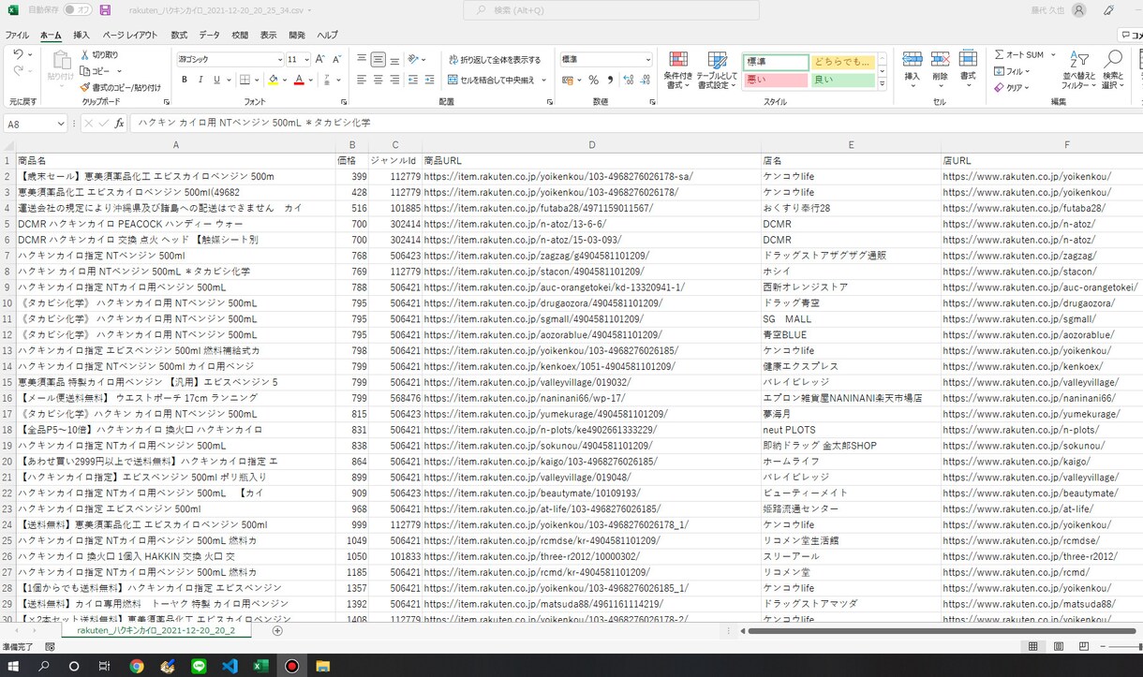This screenshot has height=677, width=1143.
Task: Expand the cell styles gallery
Action: (882, 84)
